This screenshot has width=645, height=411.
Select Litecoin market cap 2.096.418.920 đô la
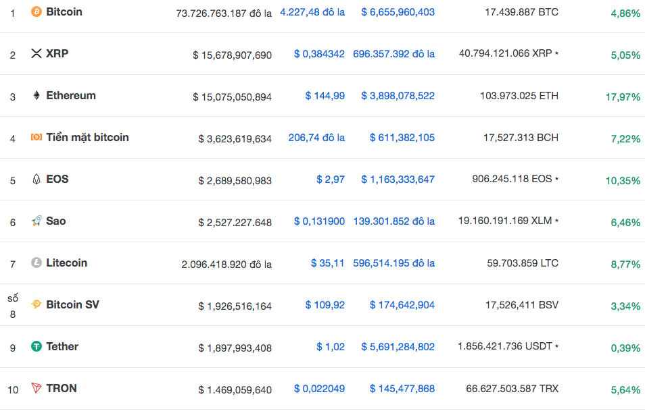pos(226,265)
